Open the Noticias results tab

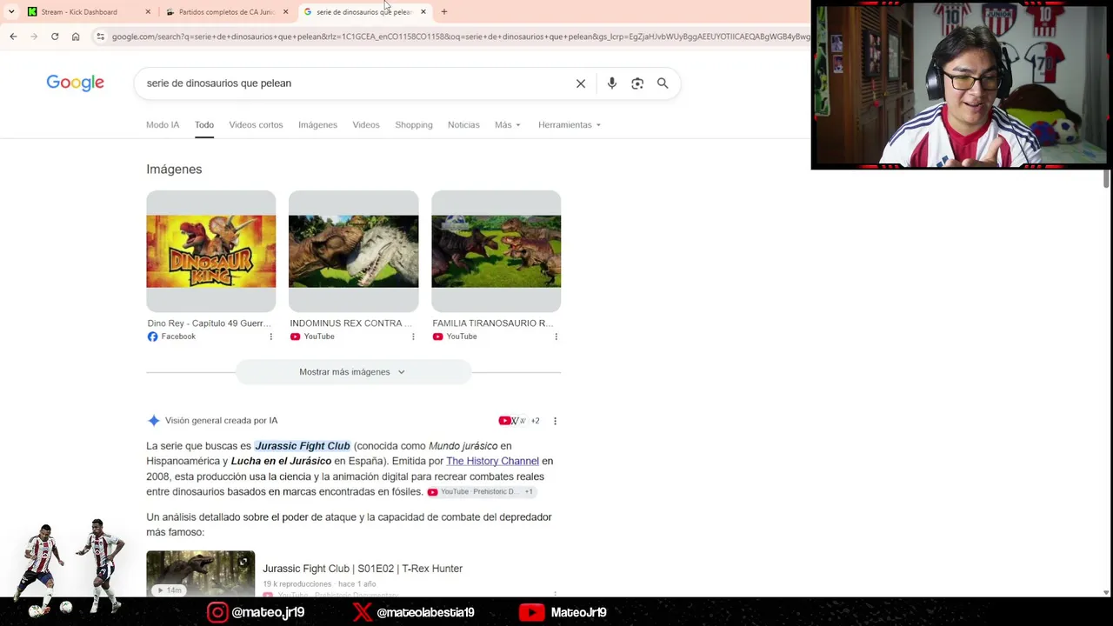pos(463,124)
